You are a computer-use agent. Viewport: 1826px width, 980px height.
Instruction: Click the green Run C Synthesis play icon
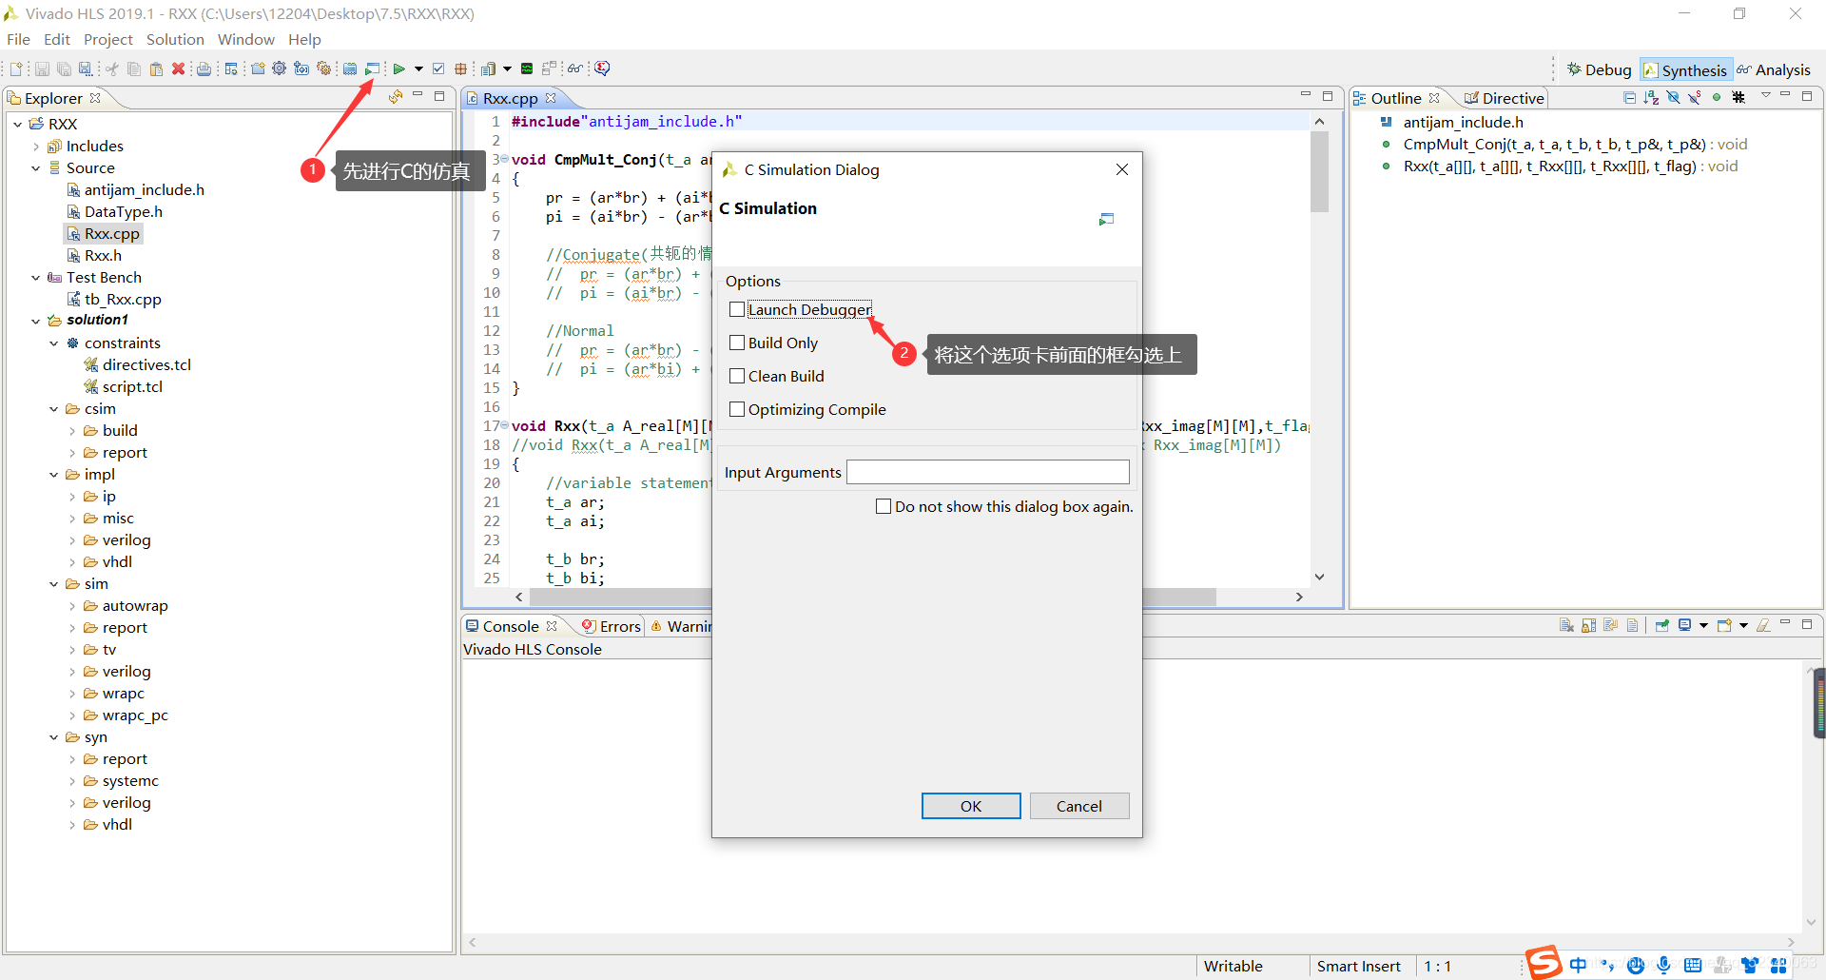coord(399,69)
